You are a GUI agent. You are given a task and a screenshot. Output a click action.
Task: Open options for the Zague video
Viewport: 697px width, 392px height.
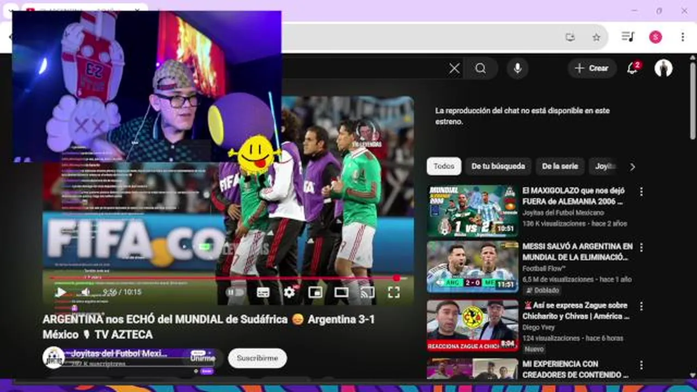641,307
